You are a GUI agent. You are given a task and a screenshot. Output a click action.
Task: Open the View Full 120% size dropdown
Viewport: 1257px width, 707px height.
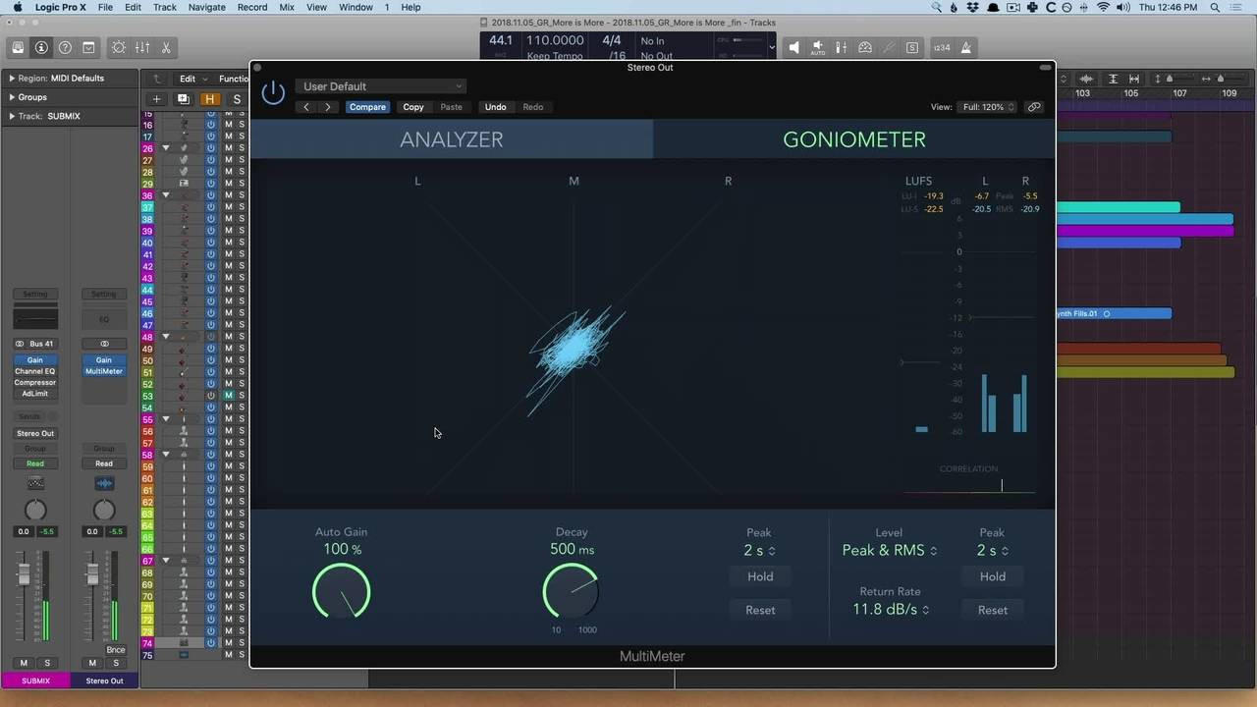pos(988,107)
